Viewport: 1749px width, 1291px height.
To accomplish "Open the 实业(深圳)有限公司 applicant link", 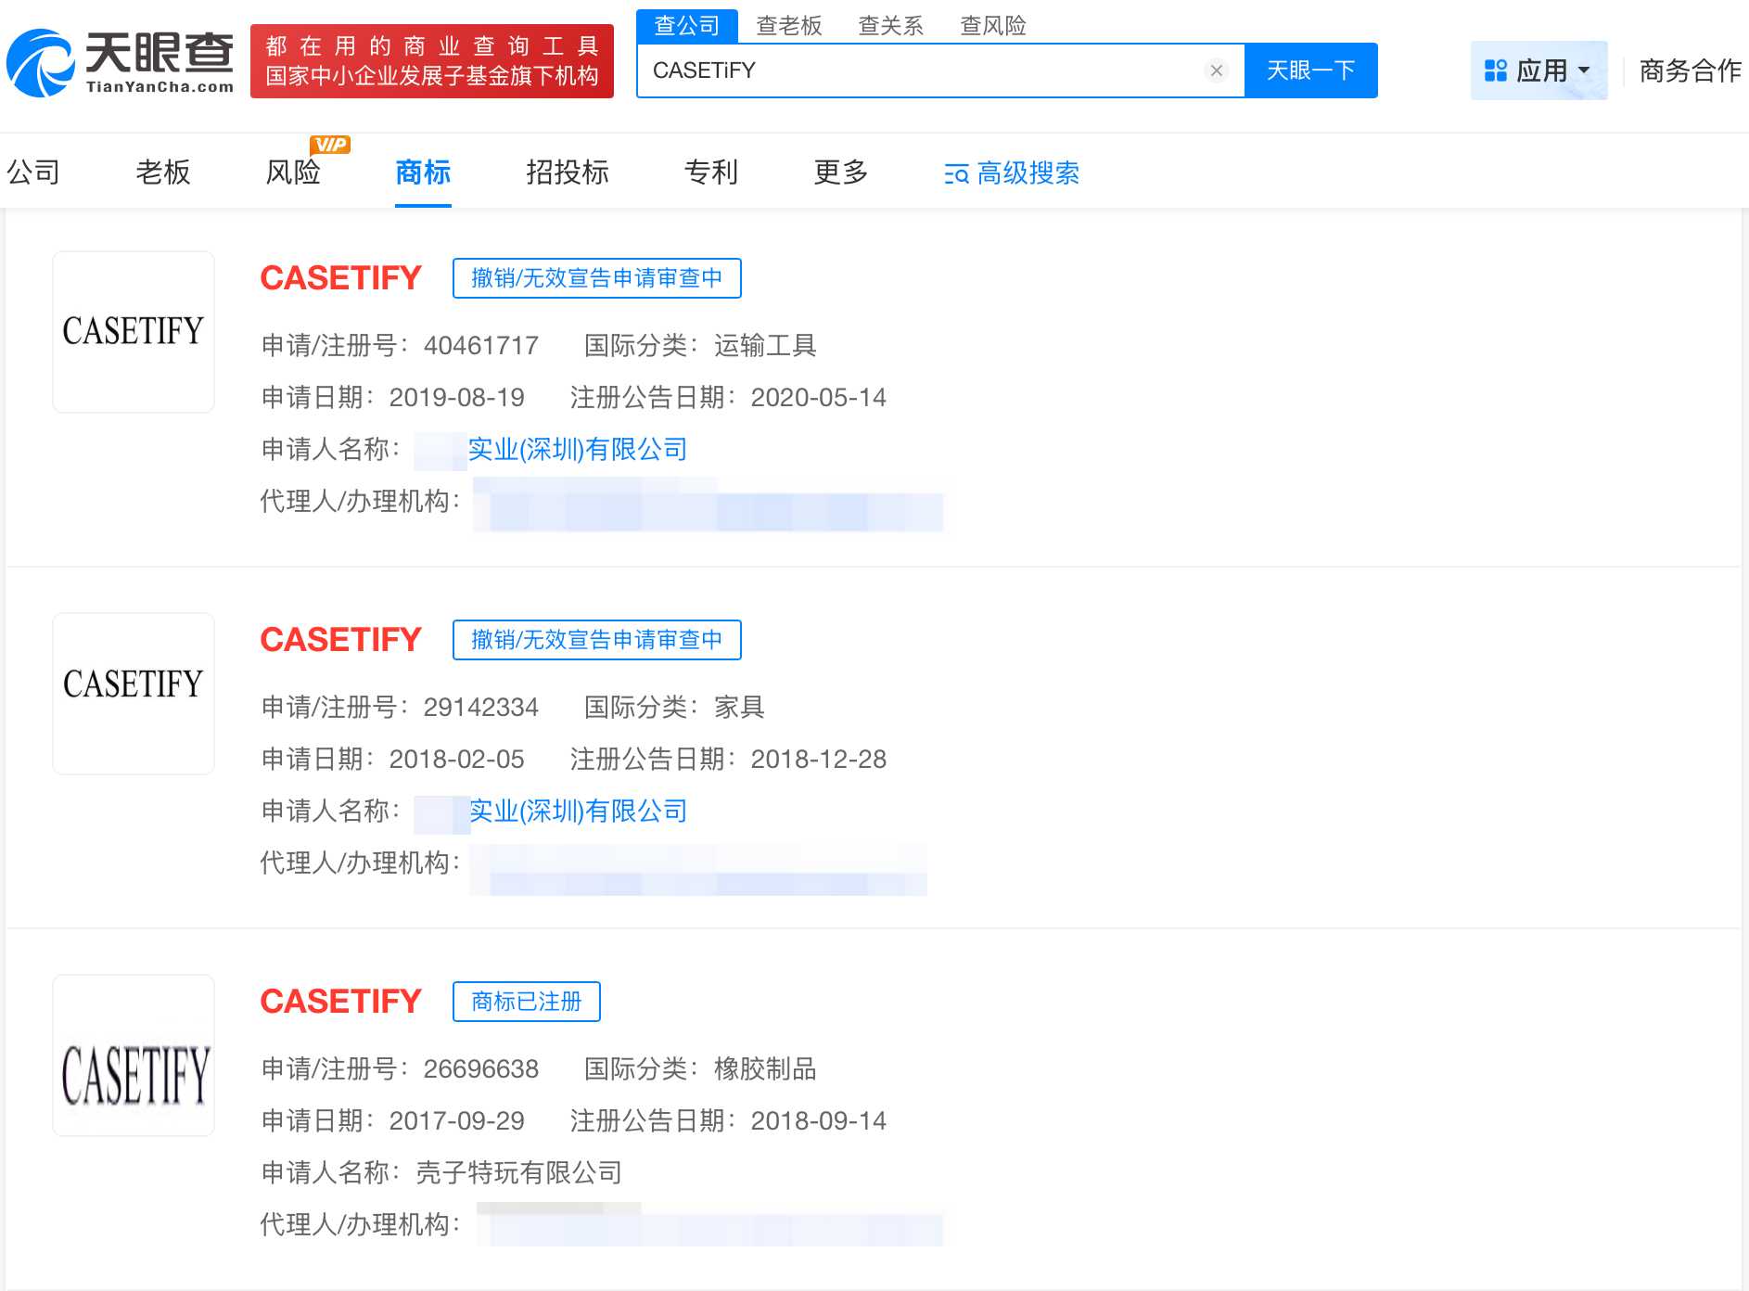I will (577, 449).
